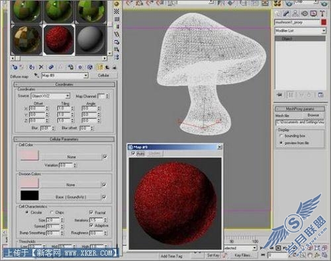Viewport: 331px width, 261px height.
Task: Select the gray default material sample slot
Action: 91,40
